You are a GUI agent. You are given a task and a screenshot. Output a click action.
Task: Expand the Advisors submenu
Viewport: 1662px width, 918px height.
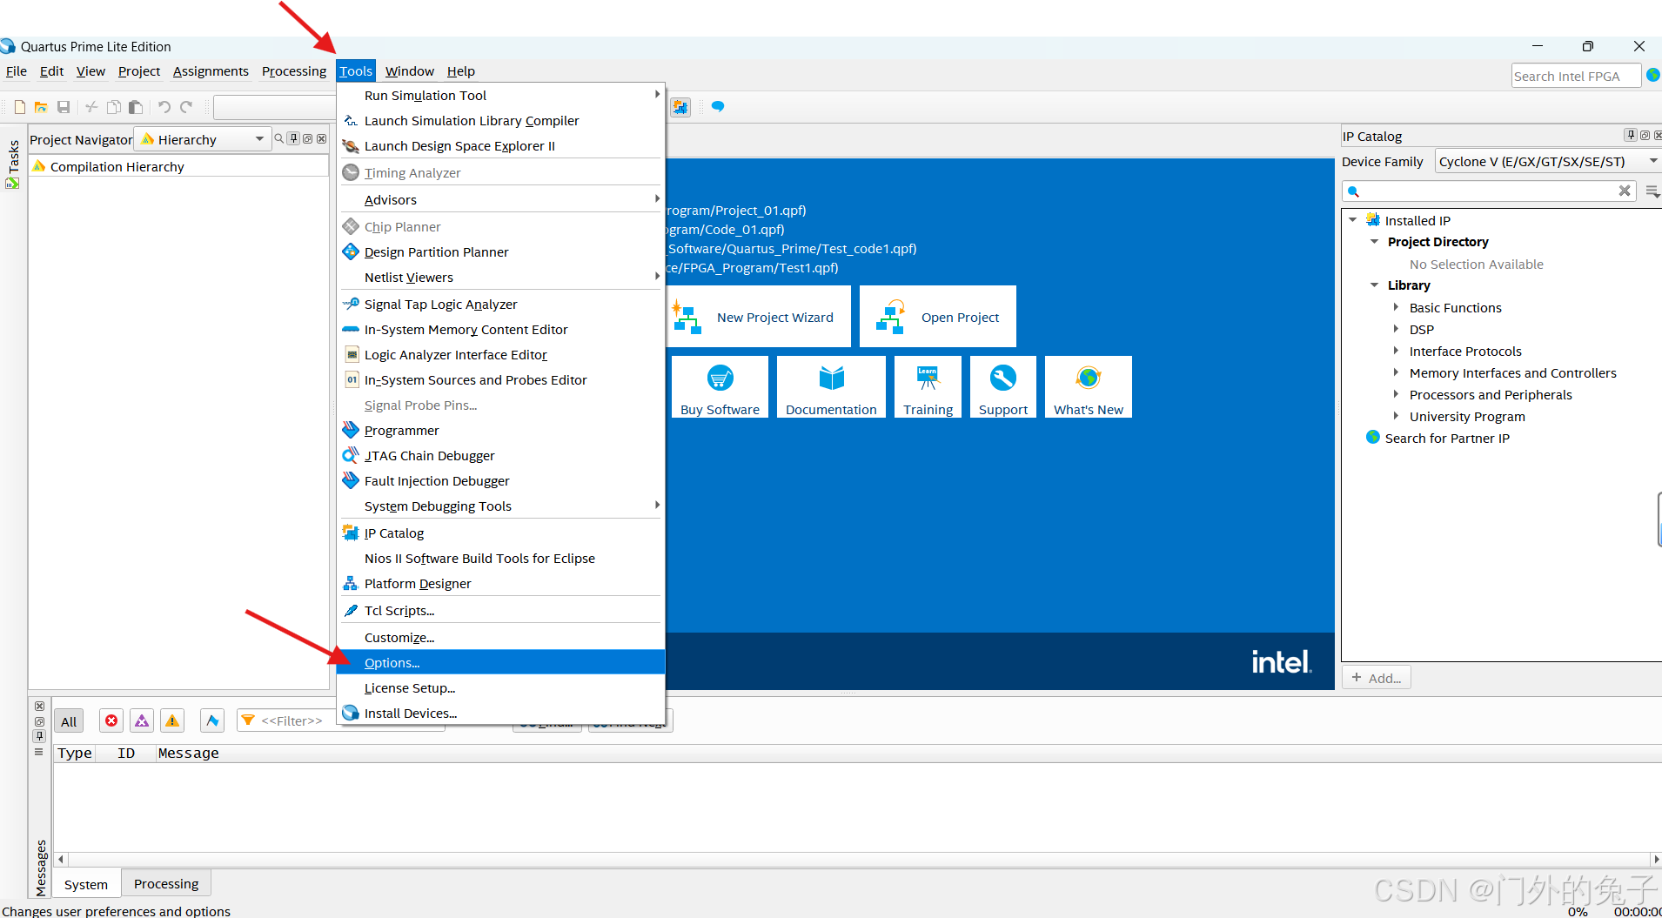coord(501,200)
